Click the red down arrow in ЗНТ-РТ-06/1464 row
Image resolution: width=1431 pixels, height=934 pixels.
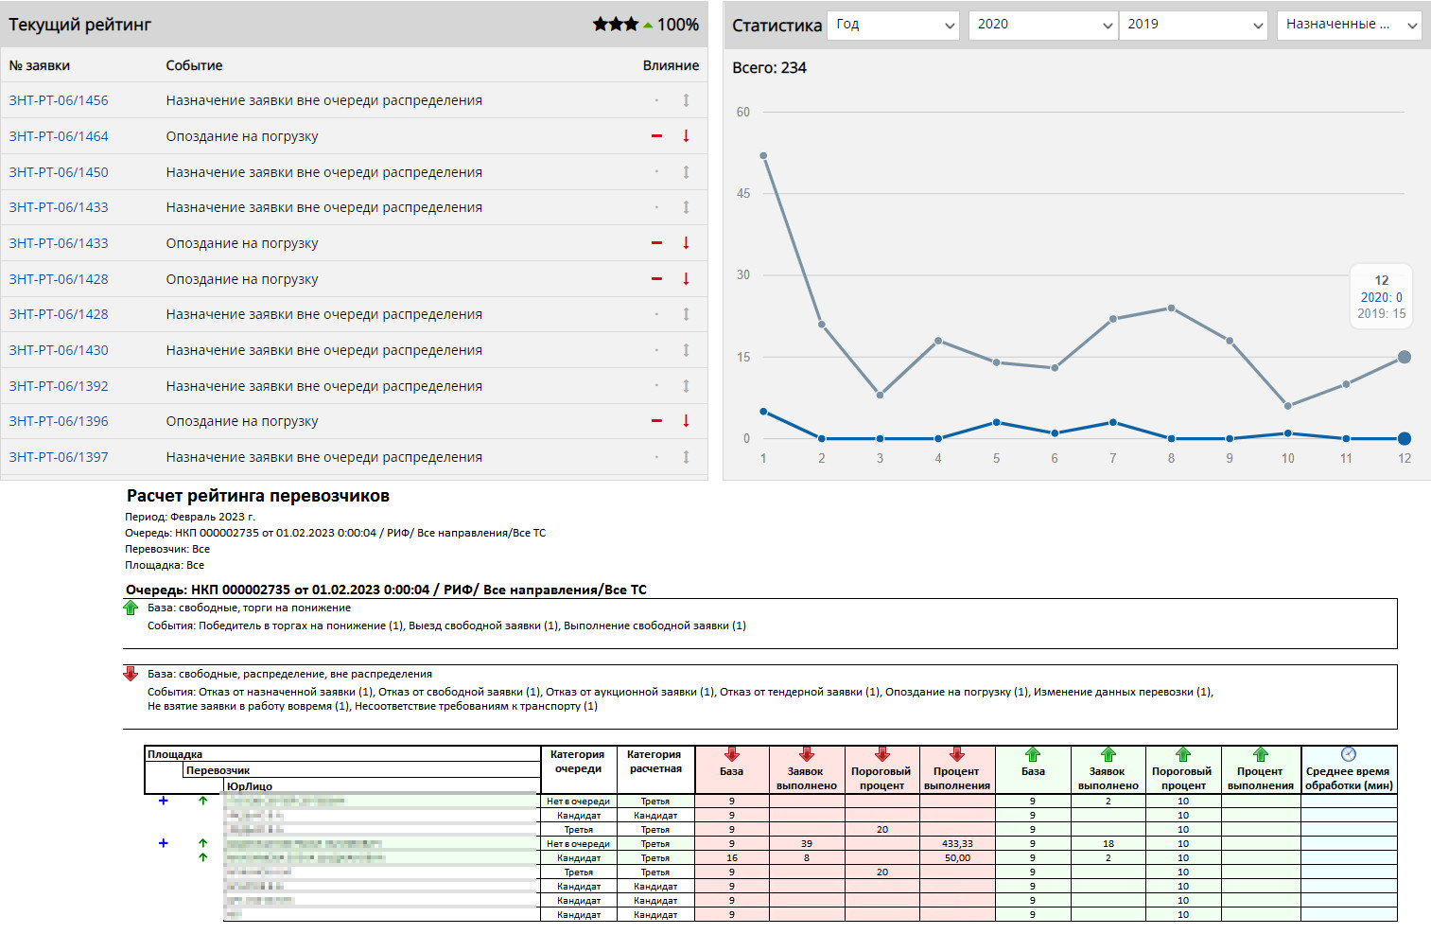coord(686,136)
